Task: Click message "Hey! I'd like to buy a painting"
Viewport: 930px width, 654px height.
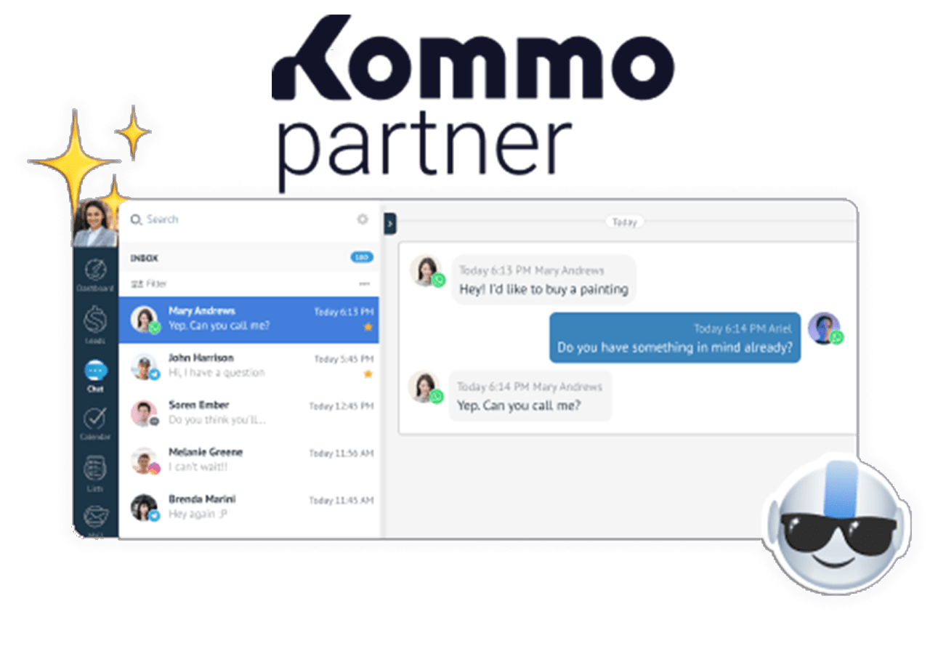Action: click(x=543, y=280)
